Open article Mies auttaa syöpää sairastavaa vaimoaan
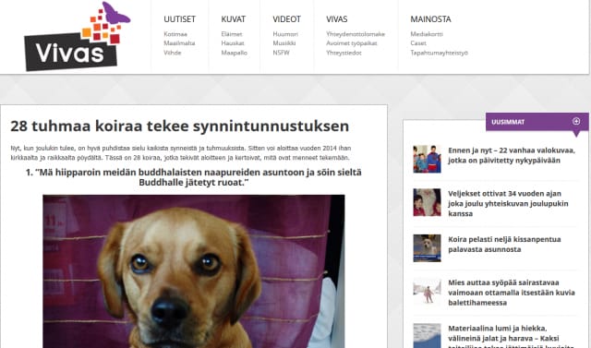Viewport: 591px width, 348px height. 512,293
